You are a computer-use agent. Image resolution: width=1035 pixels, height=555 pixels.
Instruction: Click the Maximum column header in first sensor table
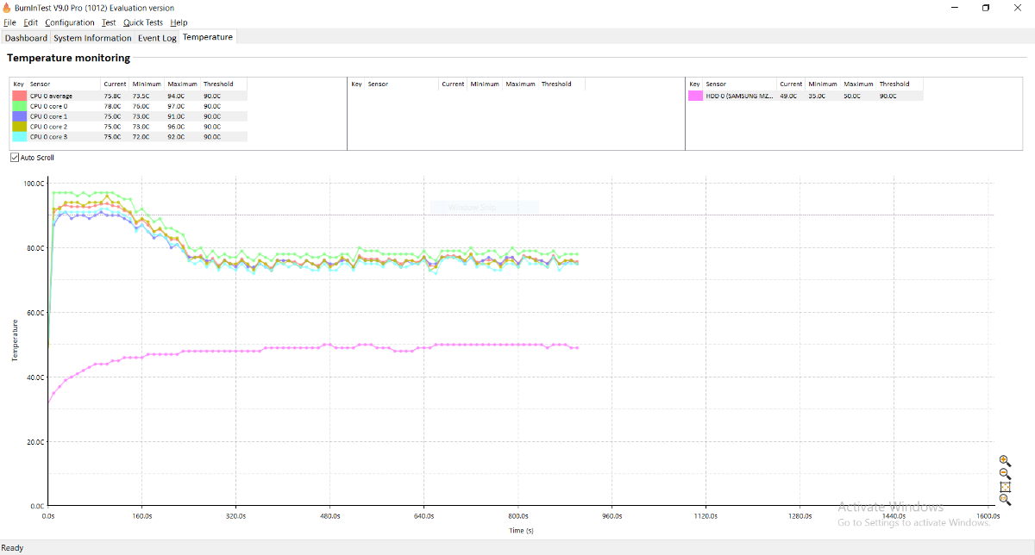[182, 84]
